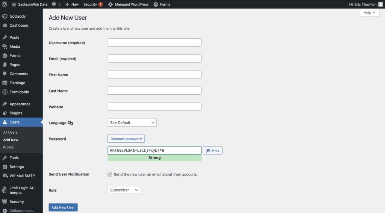The height and width of the screenshot is (213, 385).
Task: Select Add New in Users submenu
Action: 11,140
